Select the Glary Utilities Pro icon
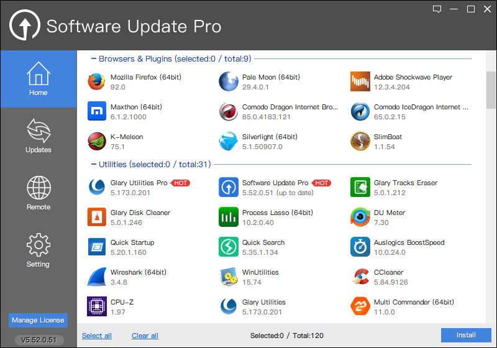This screenshot has height=348, width=497. [97, 187]
